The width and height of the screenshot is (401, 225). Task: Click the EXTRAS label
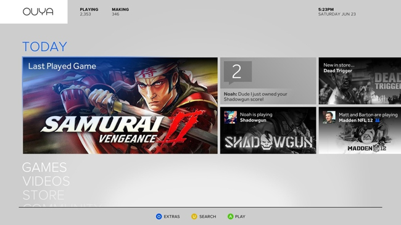coord(172,216)
